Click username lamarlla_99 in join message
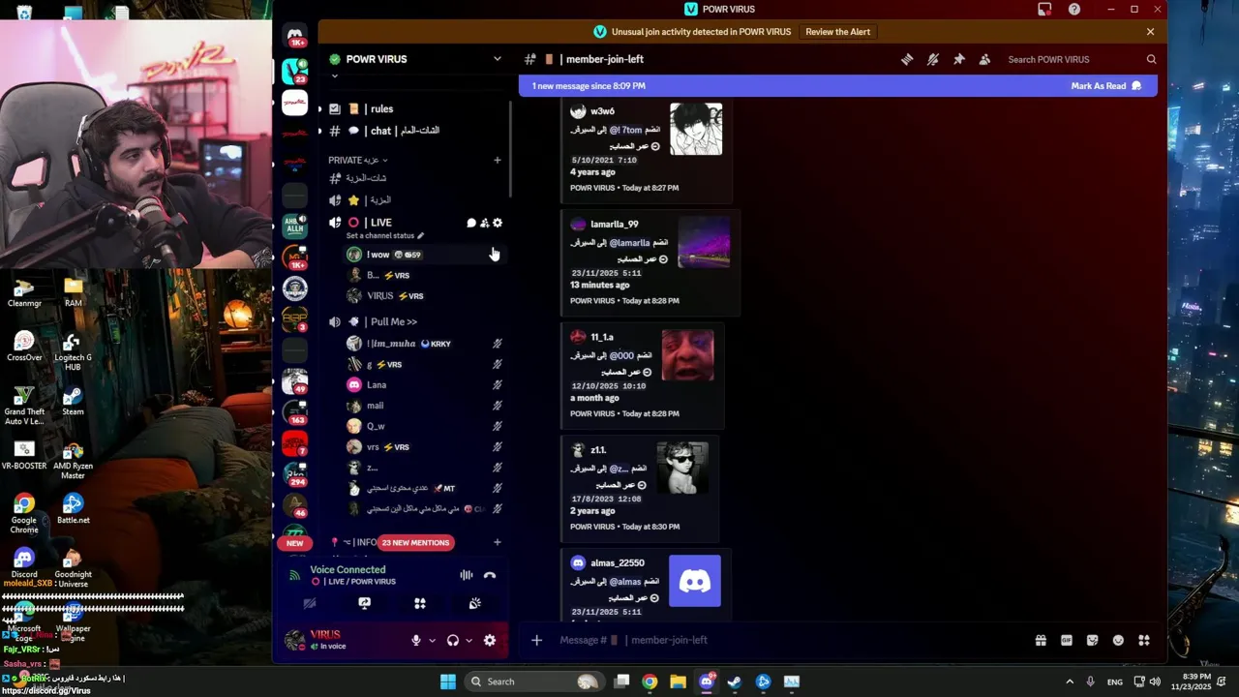This screenshot has height=697, width=1239. (x=615, y=224)
